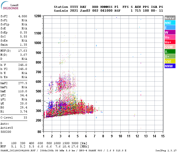Image resolution: width=177 pixels, height=152 pixels.
Task: Click the hmE value 110.0
Action: click(23, 91)
